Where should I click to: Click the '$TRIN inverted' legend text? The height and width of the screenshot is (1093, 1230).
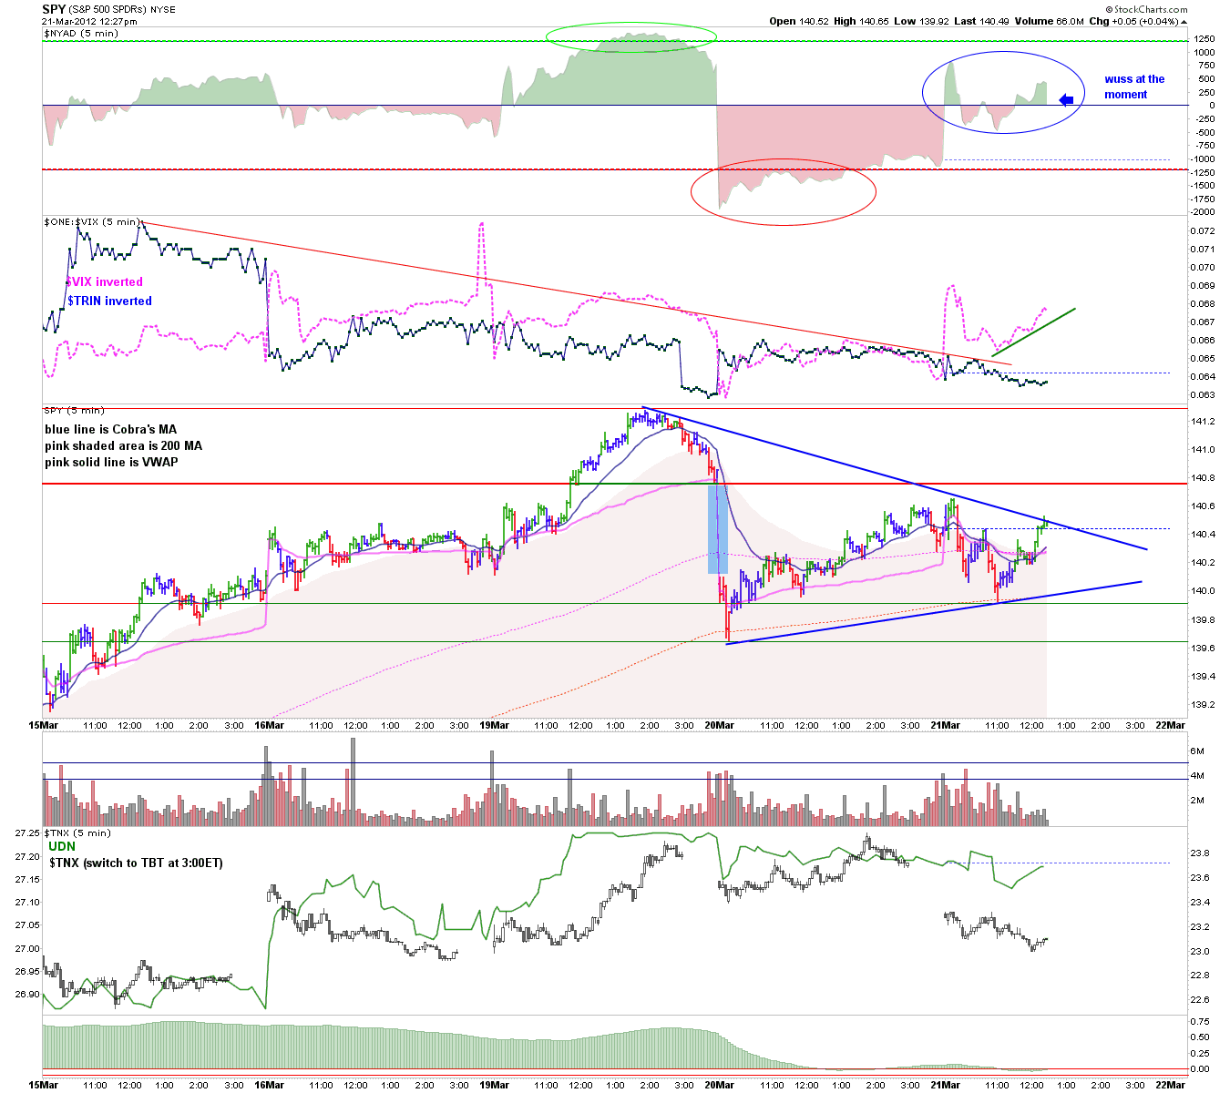tap(109, 301)
